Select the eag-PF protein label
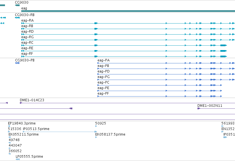Viewport: 235px width, 161px height. 103,94
